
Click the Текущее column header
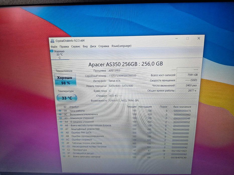point(131,107)
